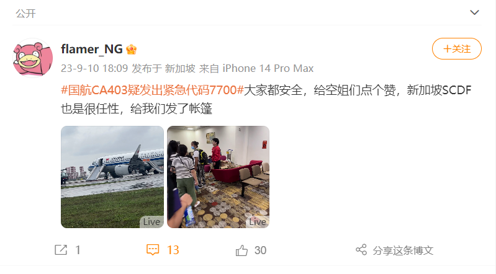Viewport: 496px width, 274px height.
Task: Open the username flamer_NG link
Action: point(92,50)
